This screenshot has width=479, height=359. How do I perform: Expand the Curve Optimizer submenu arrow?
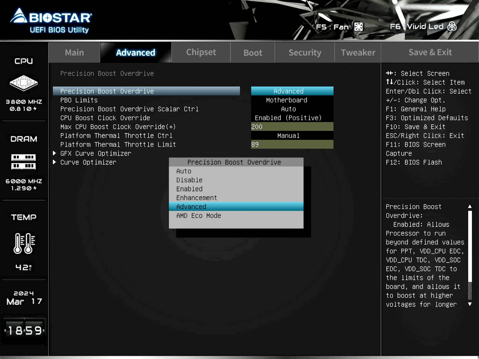55,162
